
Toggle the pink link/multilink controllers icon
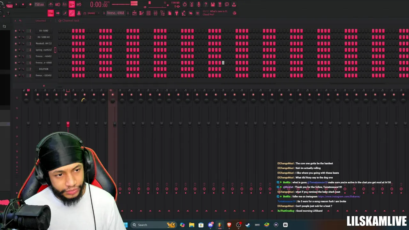pyautogui.click(x=72, y=13)
